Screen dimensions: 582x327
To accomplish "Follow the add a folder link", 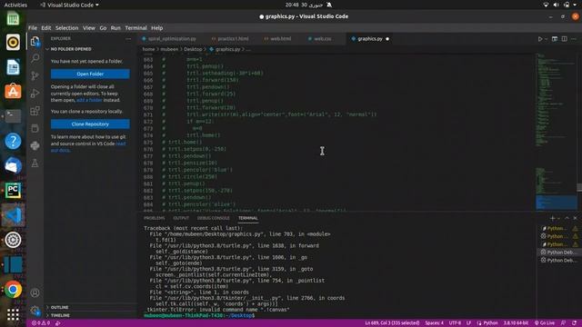I will [x=89, y=100].
